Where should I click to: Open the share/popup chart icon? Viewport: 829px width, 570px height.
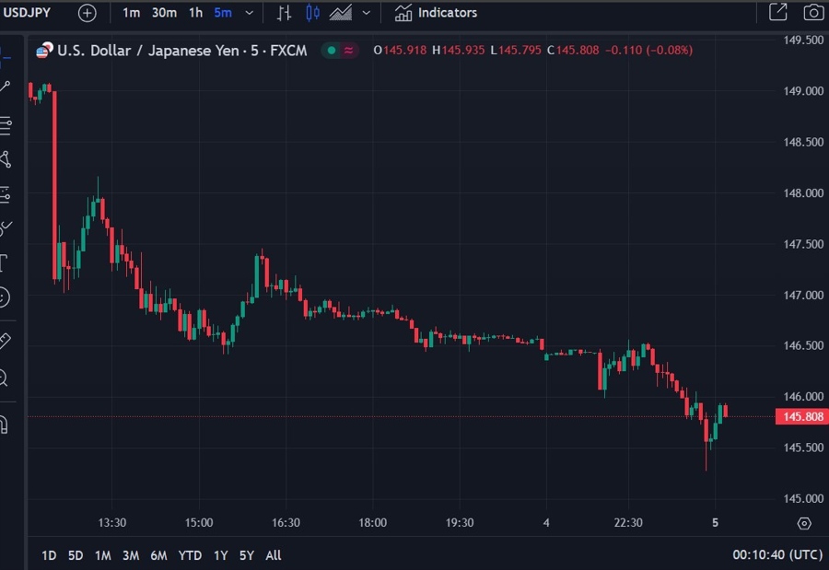[778, 13]
